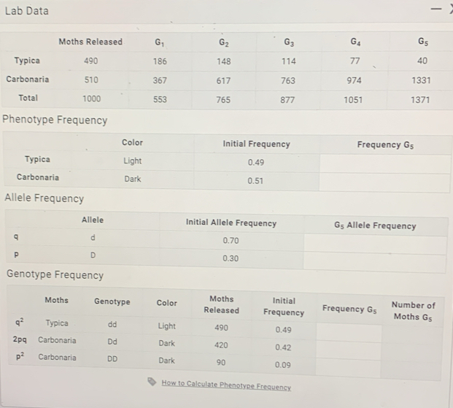
Task: Click the Moths Released column header
Action: click(90, 42)
